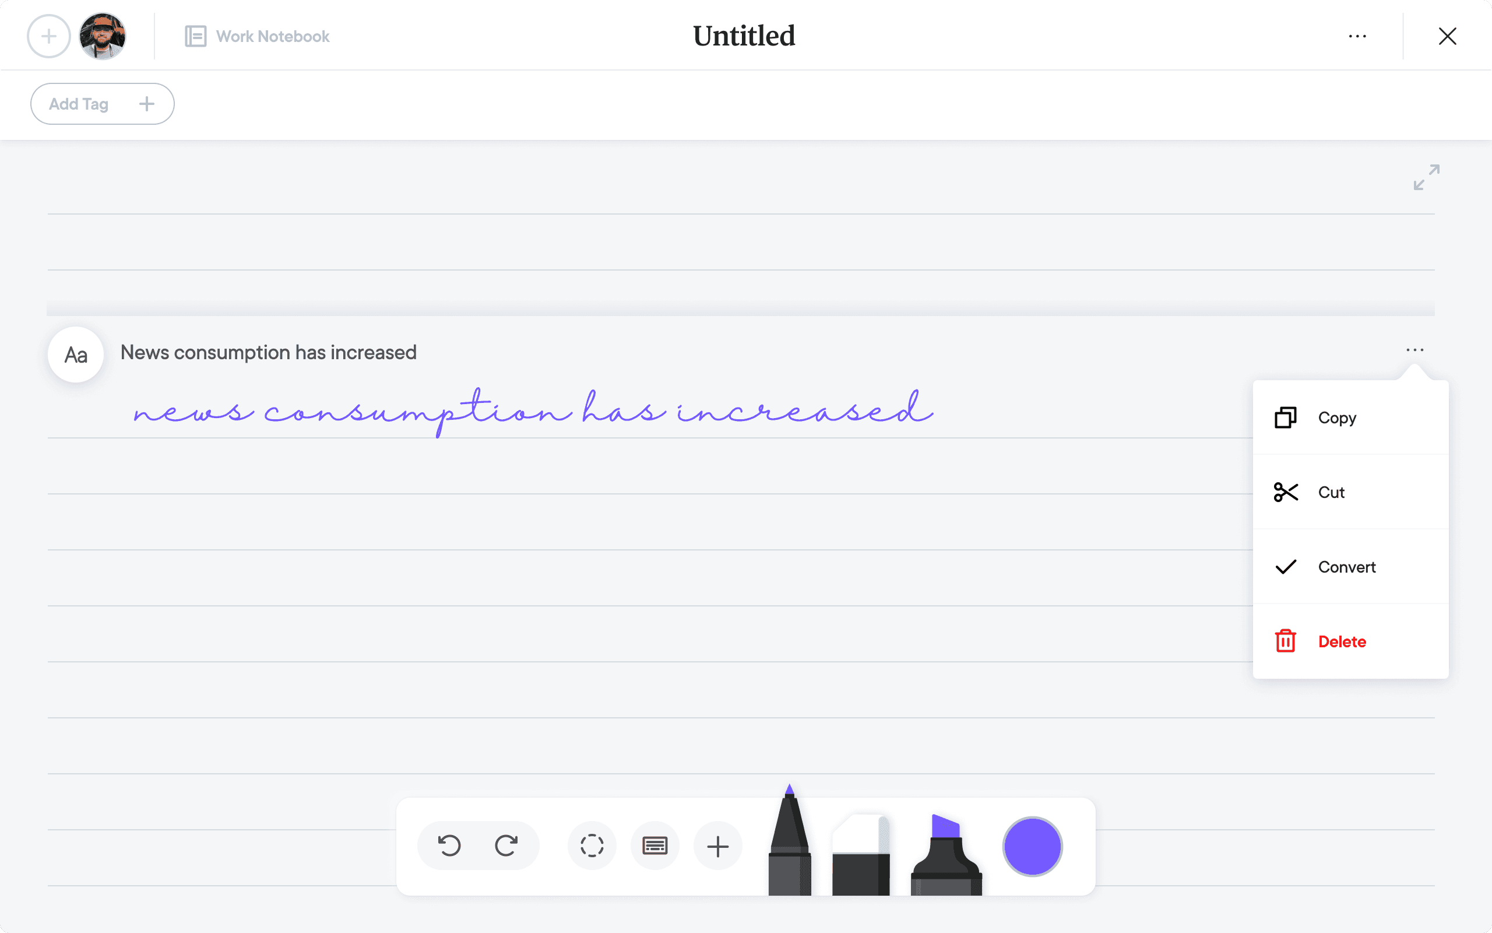Screen dimensions: 1492x933
Task: Click the plus insert button in toolbar
Action: click(x=717, y=846)
